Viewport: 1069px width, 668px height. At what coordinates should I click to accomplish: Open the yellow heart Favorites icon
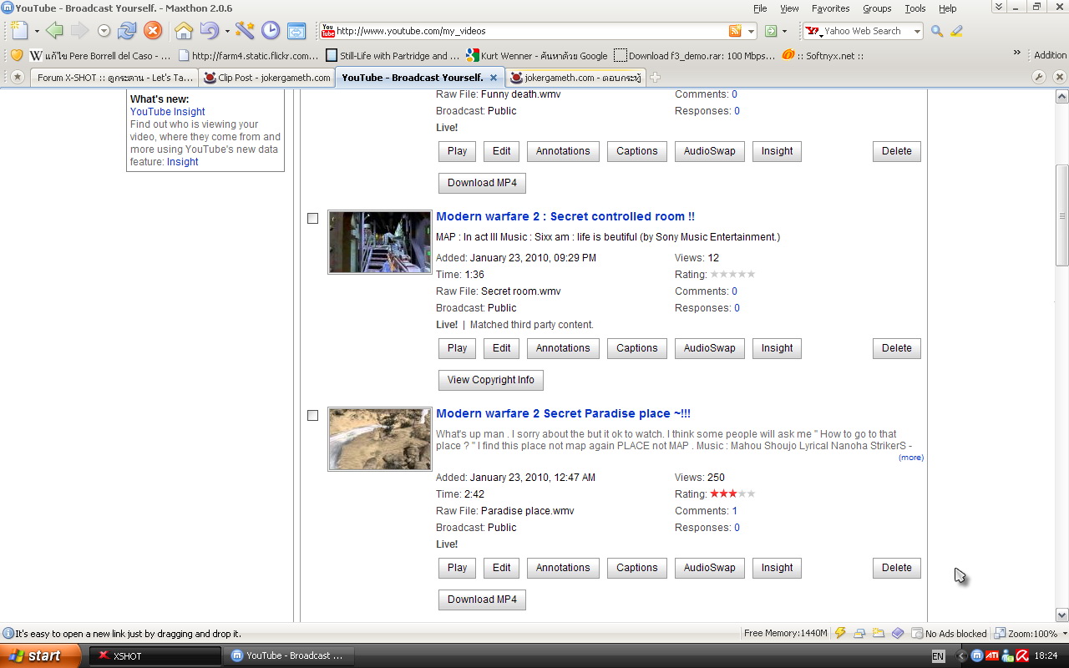(x=16, y=55)
